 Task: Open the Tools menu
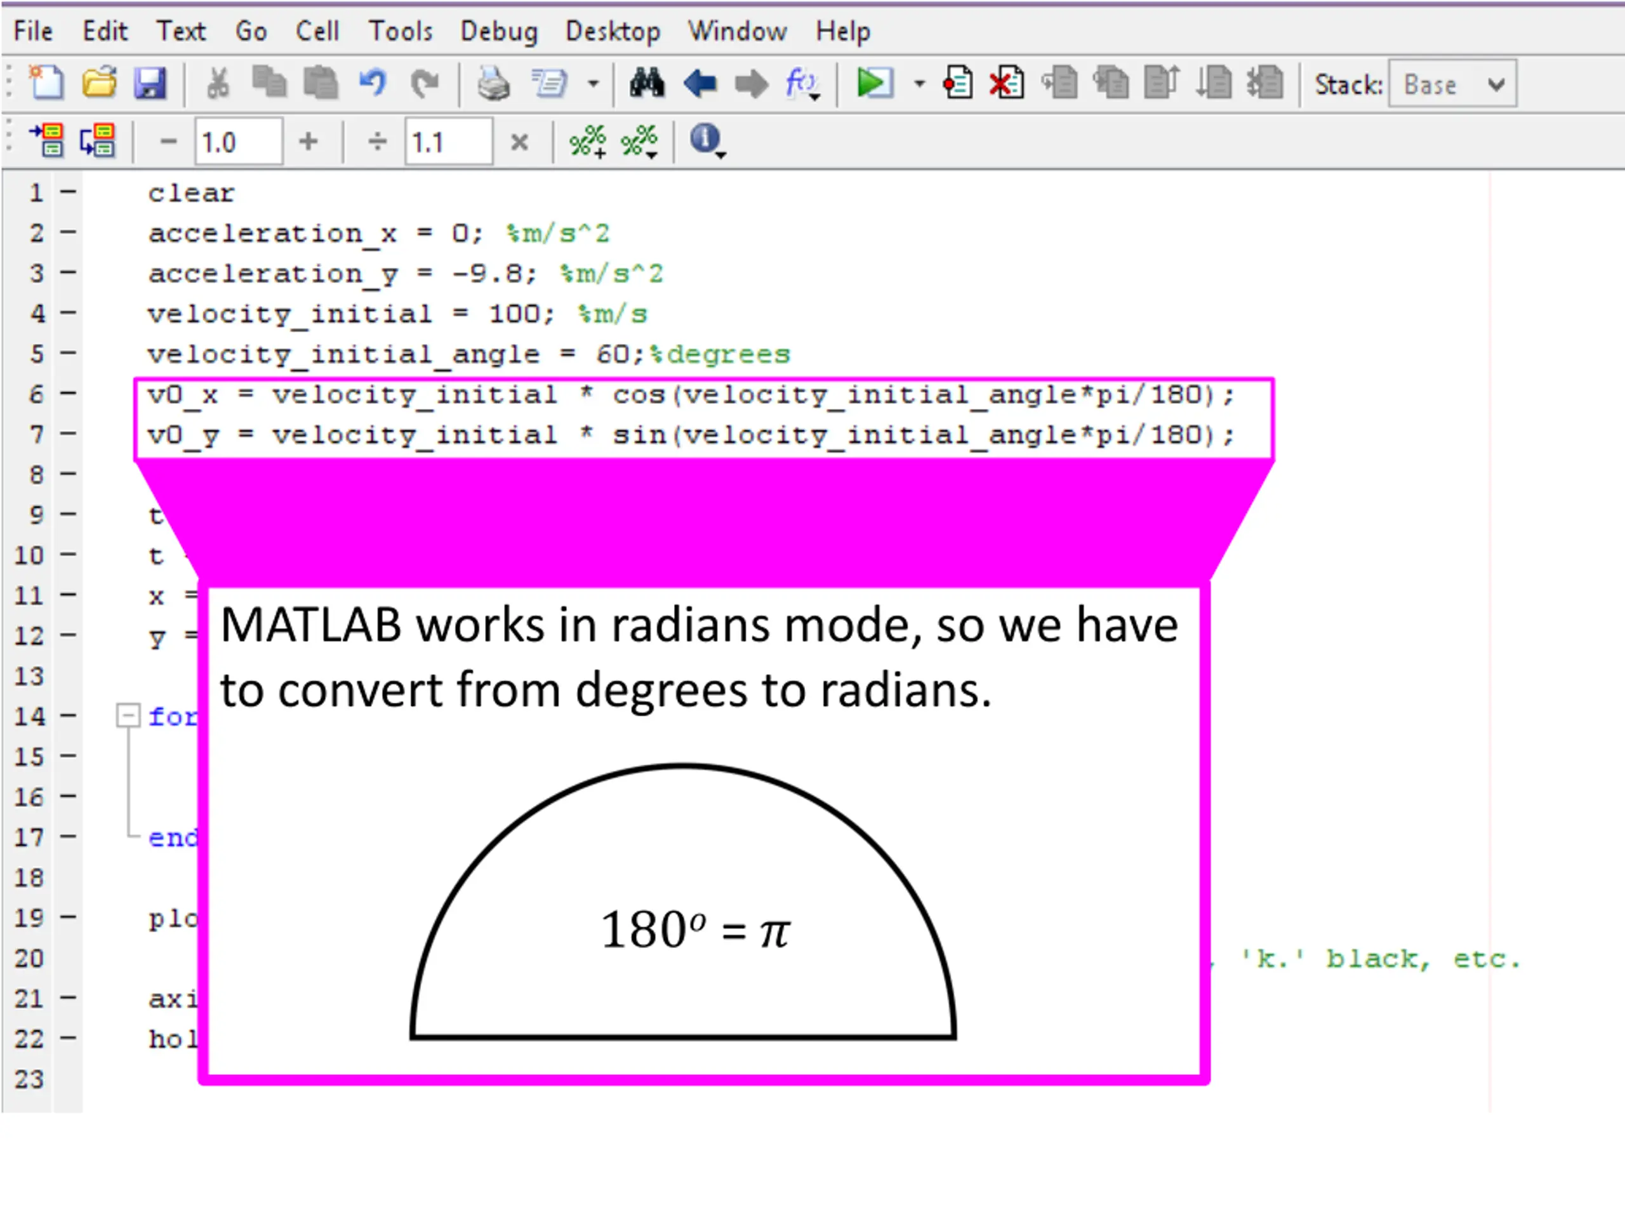coord(401,31)
